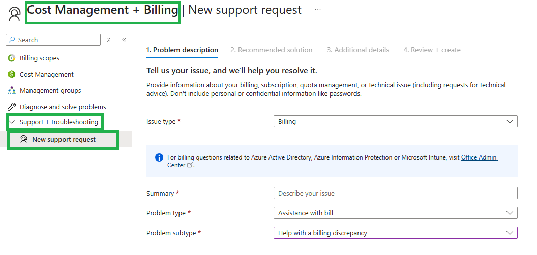The image size is (537, 255).
Task: Select the 1. Problem description tab
Action: (x=182, y=50)
